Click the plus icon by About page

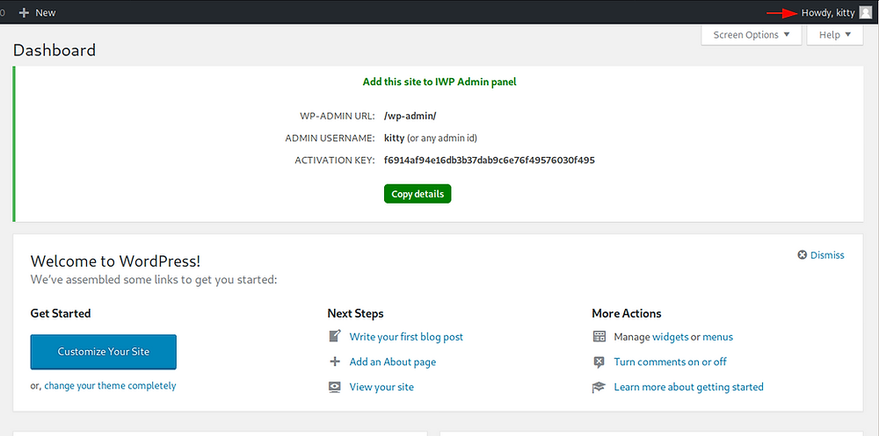[335, 361]
